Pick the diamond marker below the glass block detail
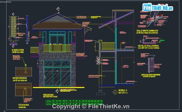This screenshot has width=182, height=112. tap(13, 47)
